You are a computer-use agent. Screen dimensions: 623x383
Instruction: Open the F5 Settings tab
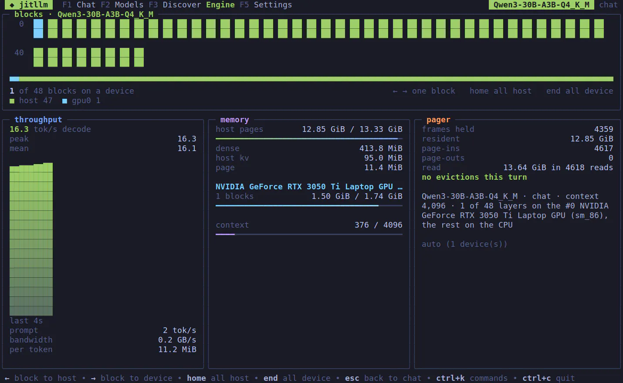[x=266, y=5]
